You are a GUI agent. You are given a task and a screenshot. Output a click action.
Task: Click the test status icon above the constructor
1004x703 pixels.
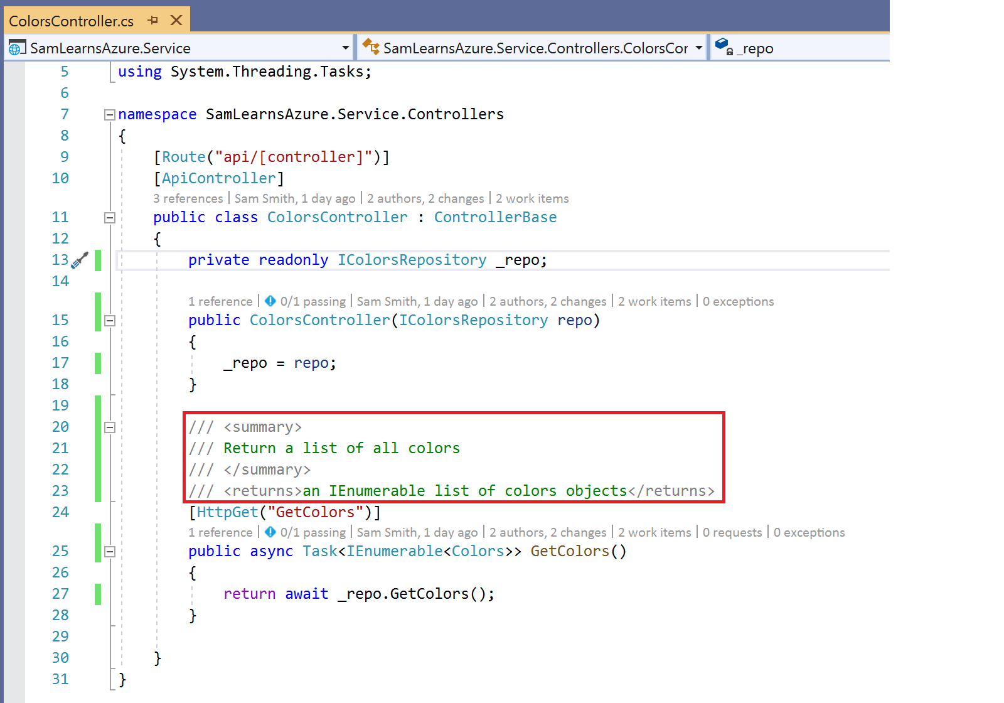coord(270,301)
